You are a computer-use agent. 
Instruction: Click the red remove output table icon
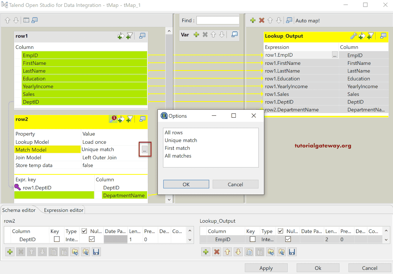point(262,20)
